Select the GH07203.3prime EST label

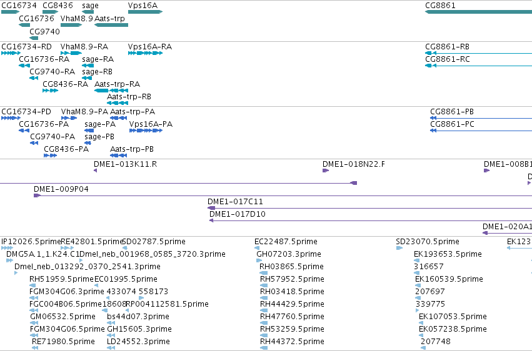pyautogui.click(x=289, y=254)
